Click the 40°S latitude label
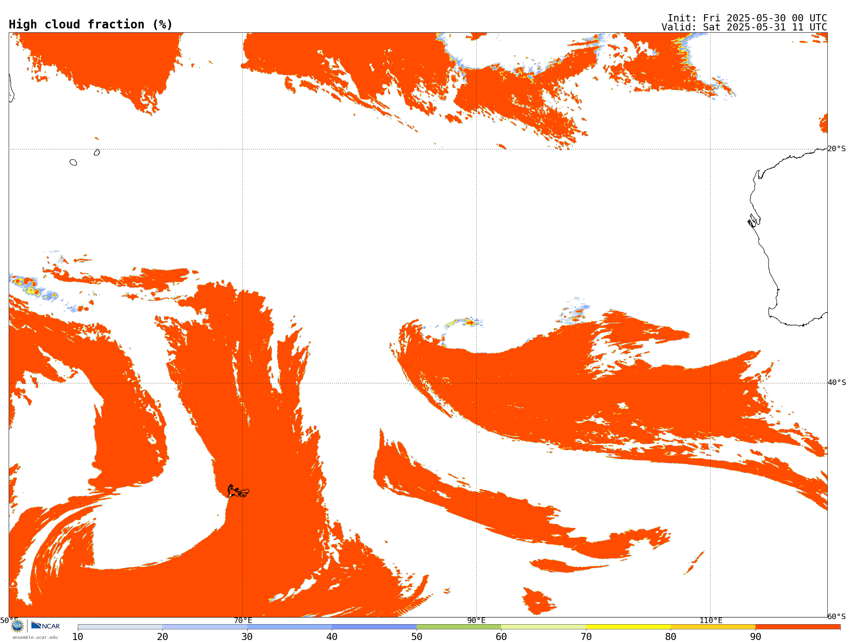 (836, 382)
